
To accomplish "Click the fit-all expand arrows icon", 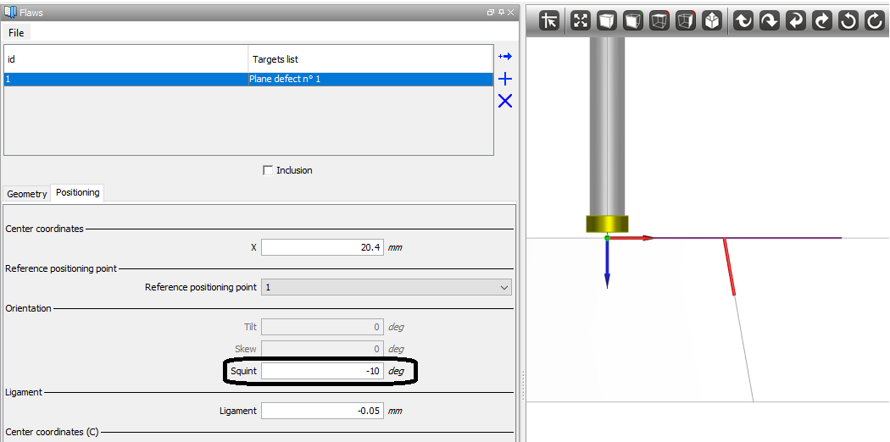I will point(580,21).
